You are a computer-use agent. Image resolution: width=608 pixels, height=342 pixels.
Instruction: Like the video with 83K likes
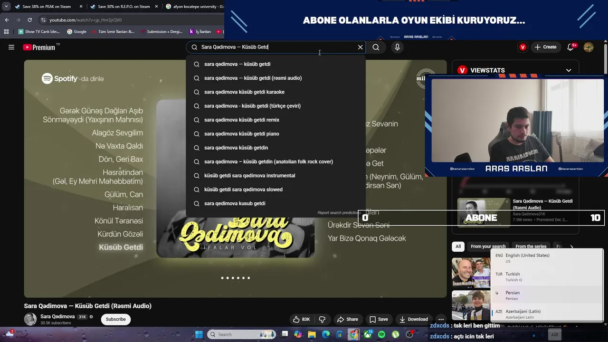(x=301, y=319)
